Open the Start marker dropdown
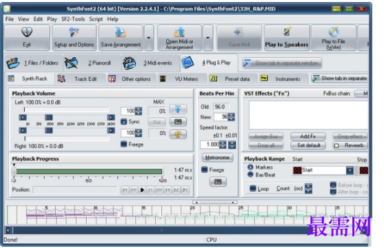 350,170
